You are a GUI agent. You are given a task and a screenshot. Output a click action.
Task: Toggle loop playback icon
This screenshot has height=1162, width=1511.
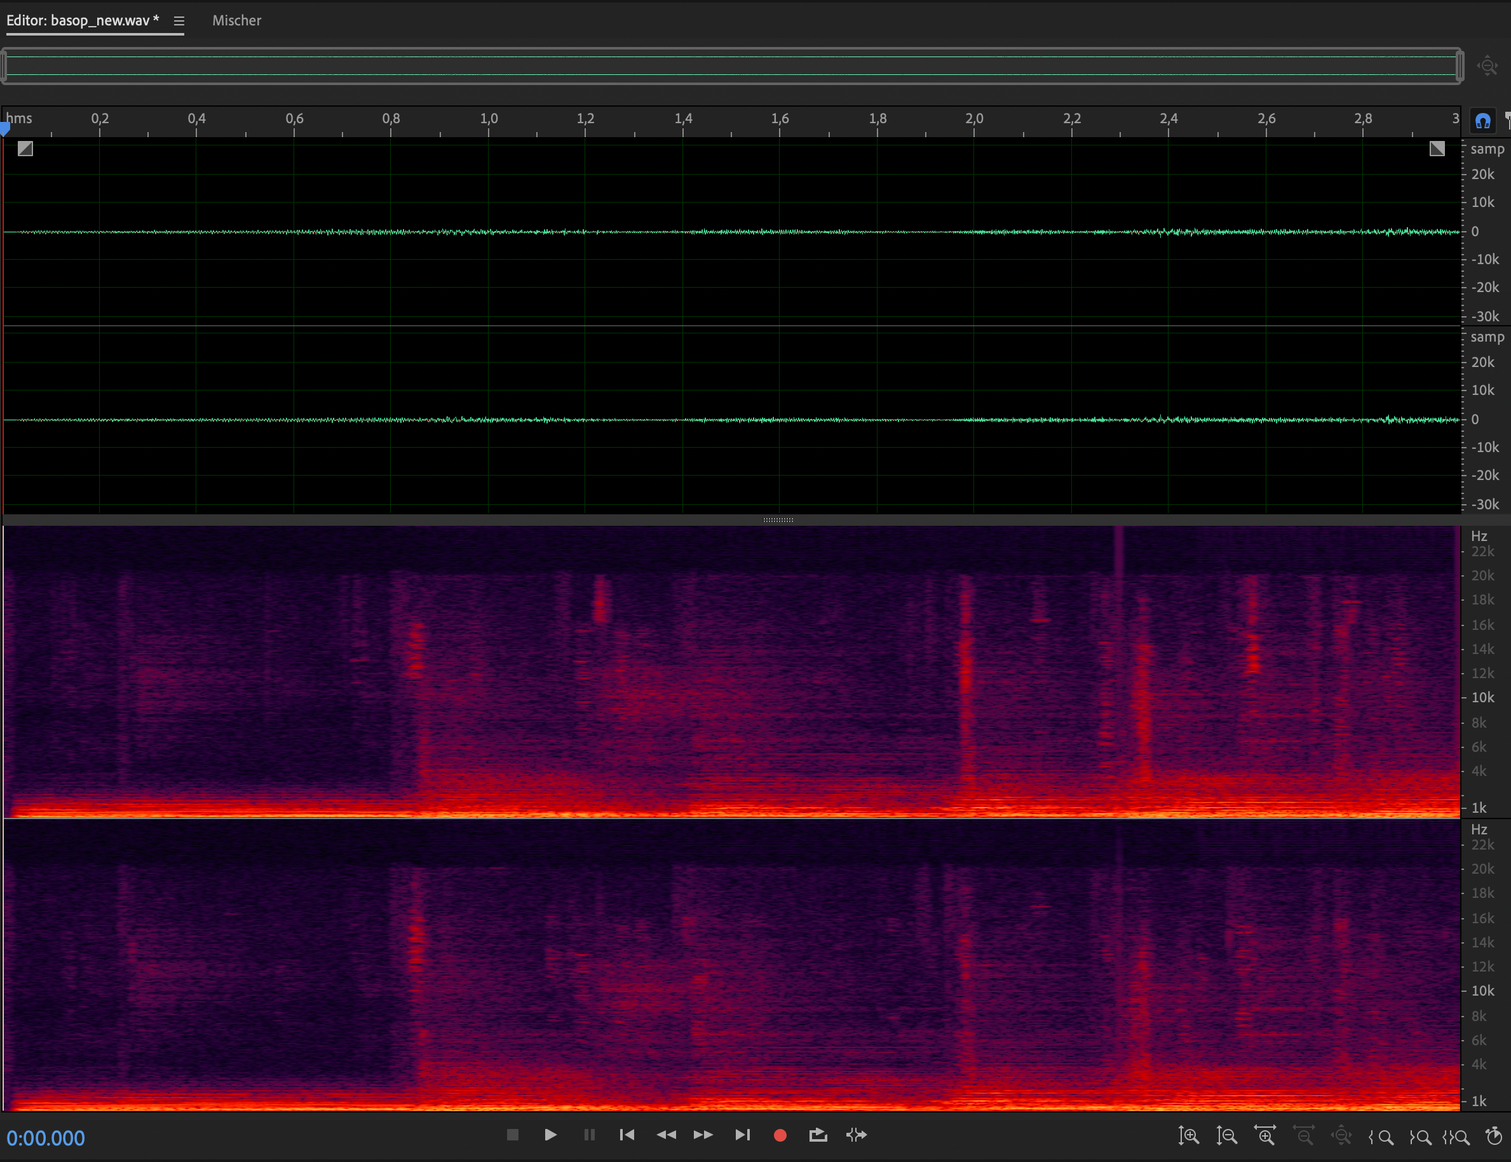point(818,1135)
